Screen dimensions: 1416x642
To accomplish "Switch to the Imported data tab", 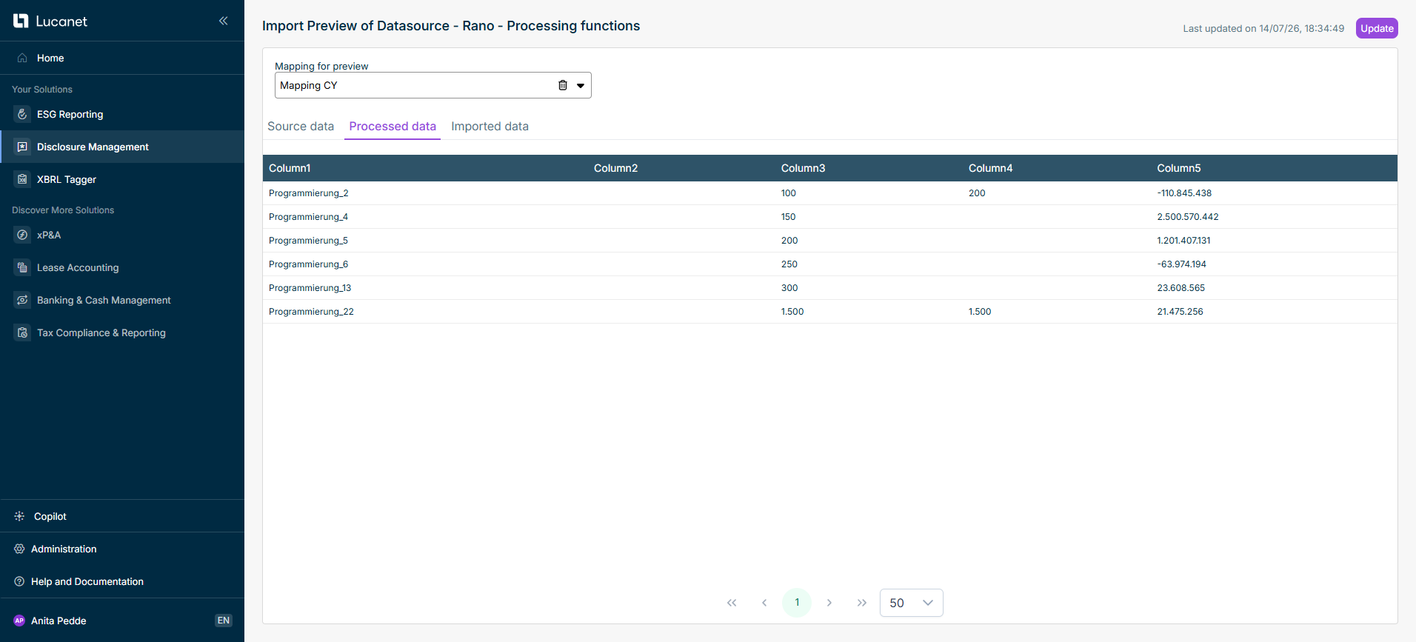I will [x=490, y=126].
